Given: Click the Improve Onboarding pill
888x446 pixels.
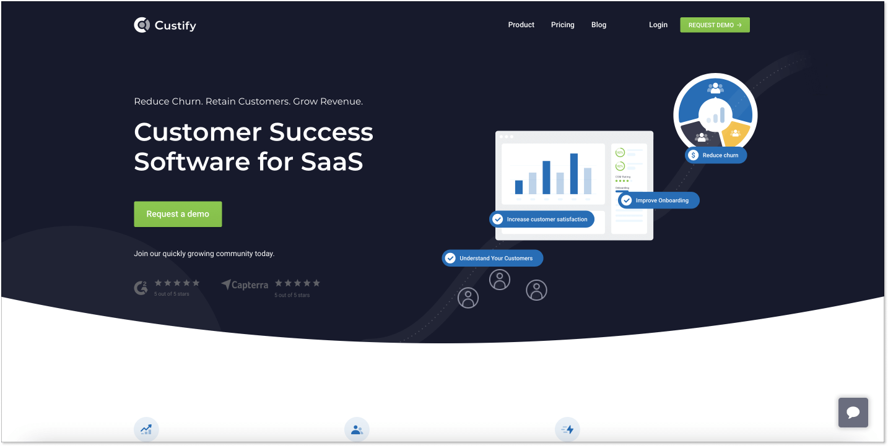Looking at the screenshot, I should pyautogui.click(x=658, y=200).
